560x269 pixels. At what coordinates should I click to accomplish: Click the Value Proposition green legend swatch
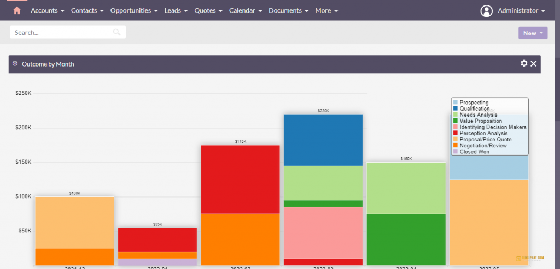pos(456,121)
